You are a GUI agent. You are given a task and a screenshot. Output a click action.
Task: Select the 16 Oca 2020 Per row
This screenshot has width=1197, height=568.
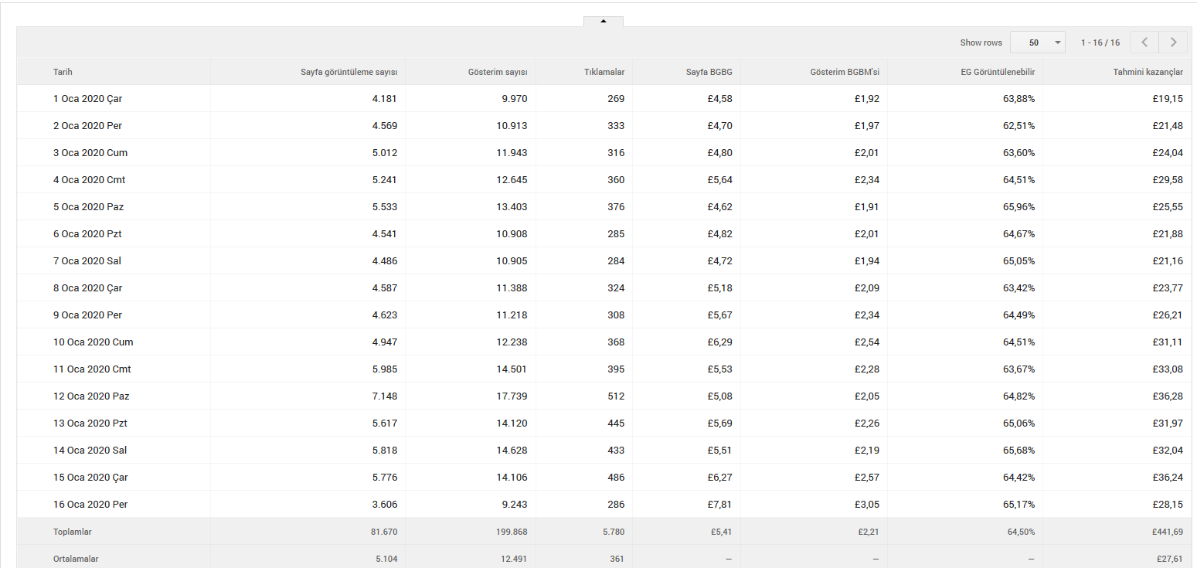coord(604,505)
